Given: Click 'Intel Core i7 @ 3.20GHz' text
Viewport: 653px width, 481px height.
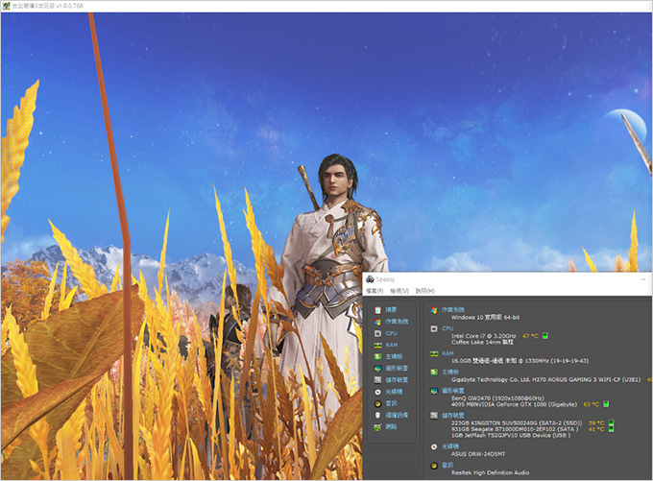Looking at the screenshot, I should click(483, 336).
